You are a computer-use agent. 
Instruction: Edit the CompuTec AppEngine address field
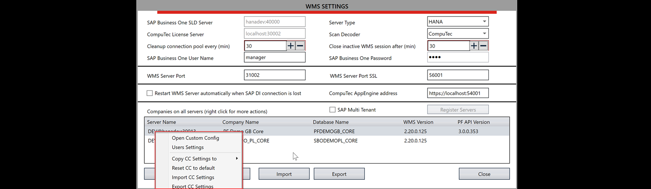[x=458, y=93]
